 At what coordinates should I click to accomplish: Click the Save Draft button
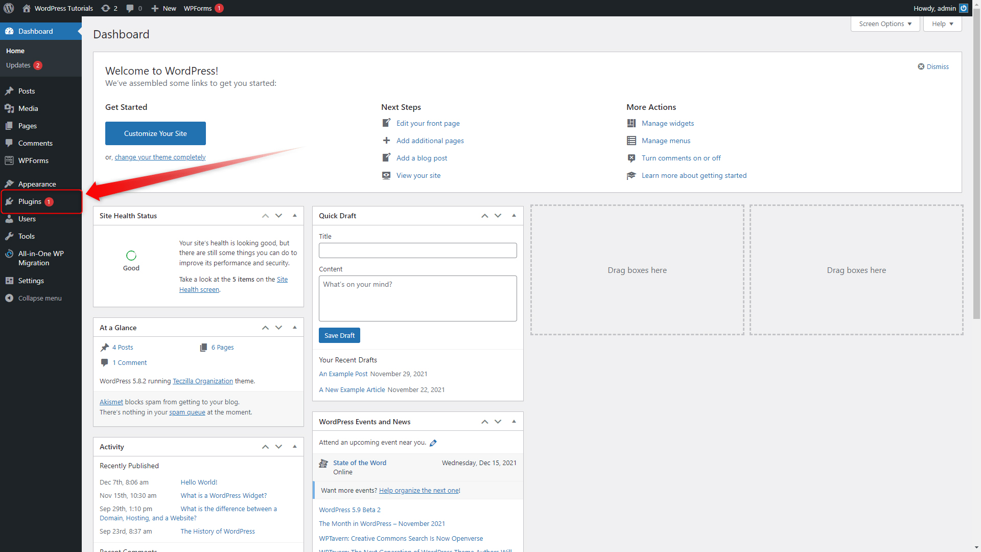(x=339, y=335)
